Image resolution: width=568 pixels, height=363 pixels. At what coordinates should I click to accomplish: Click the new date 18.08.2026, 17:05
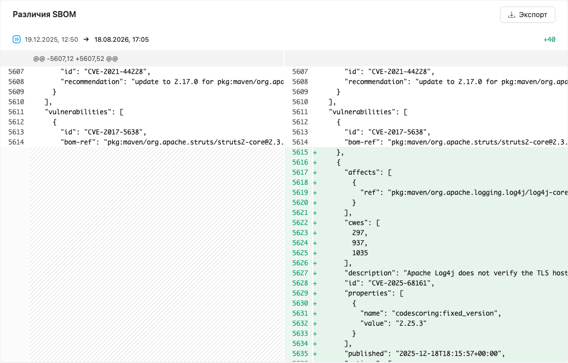tap(121, 39)
